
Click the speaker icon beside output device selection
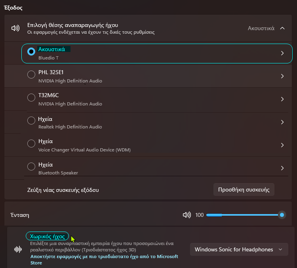pos(15,28)
